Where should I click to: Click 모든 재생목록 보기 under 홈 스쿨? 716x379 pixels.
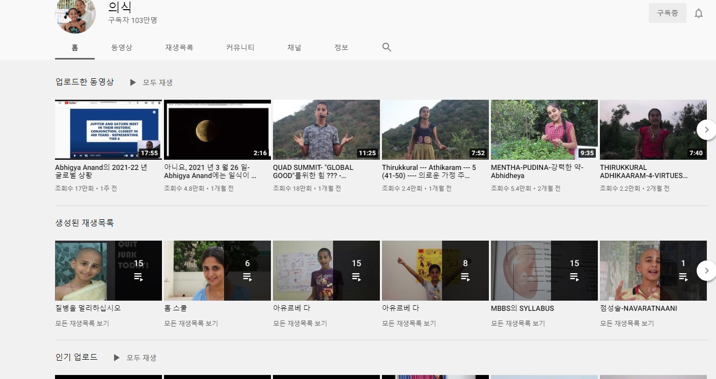coord(191,324)
